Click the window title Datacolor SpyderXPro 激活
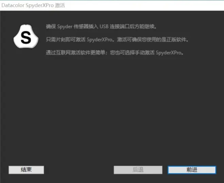224x183 pixels. (x=33, y=5)
